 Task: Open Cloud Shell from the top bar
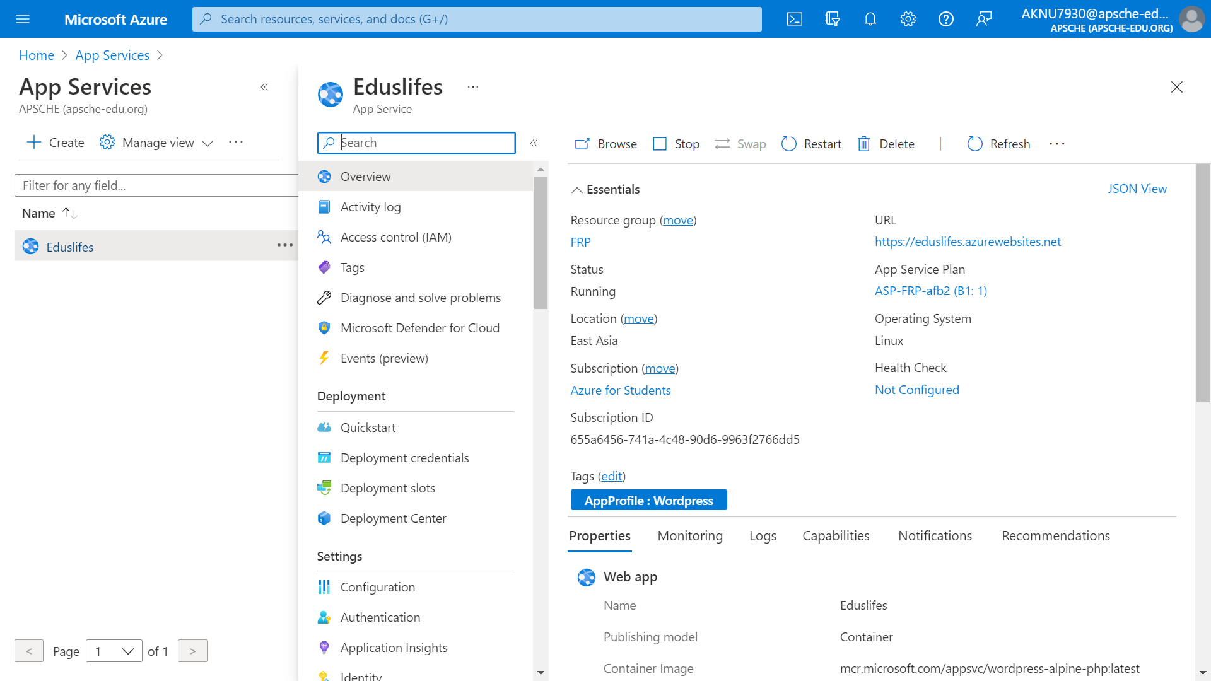[795, 19]
